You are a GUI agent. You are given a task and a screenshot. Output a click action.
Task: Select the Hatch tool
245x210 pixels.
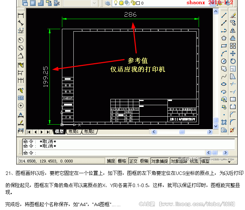coord(224,122)
